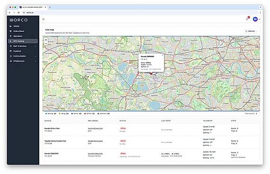Click the TELEMETRY column header
The height and width of the screenshot is (174, 270).
pos(208,121)
